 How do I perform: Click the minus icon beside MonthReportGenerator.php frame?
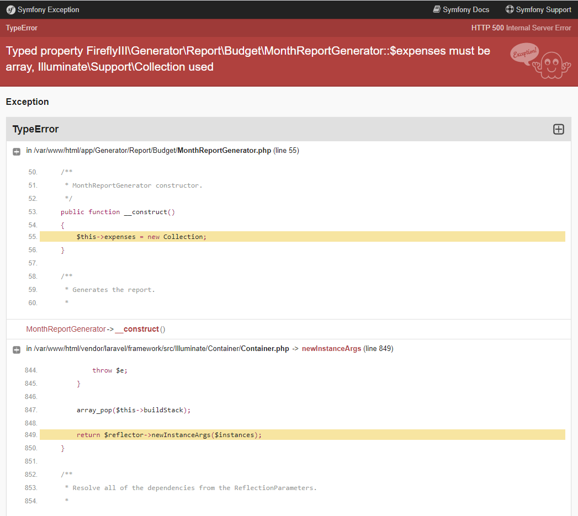tap(16, 151)
